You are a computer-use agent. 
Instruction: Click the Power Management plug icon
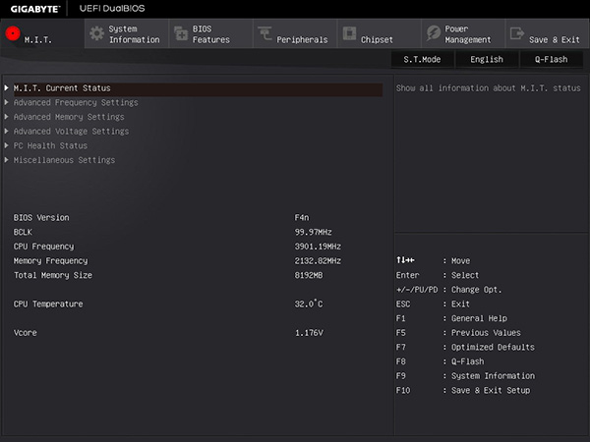[x=433, y=33]
